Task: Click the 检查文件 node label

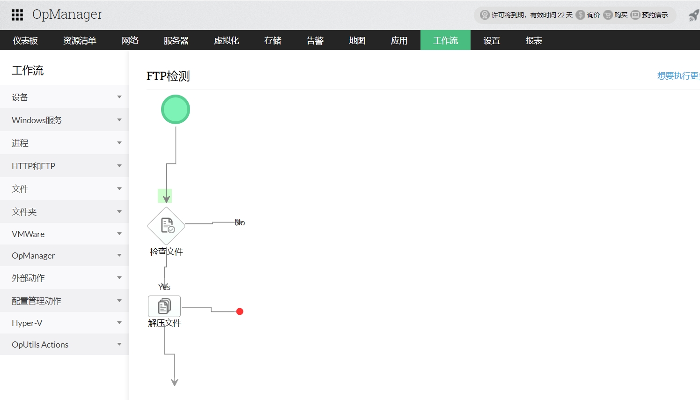Action: click(166, 252)
